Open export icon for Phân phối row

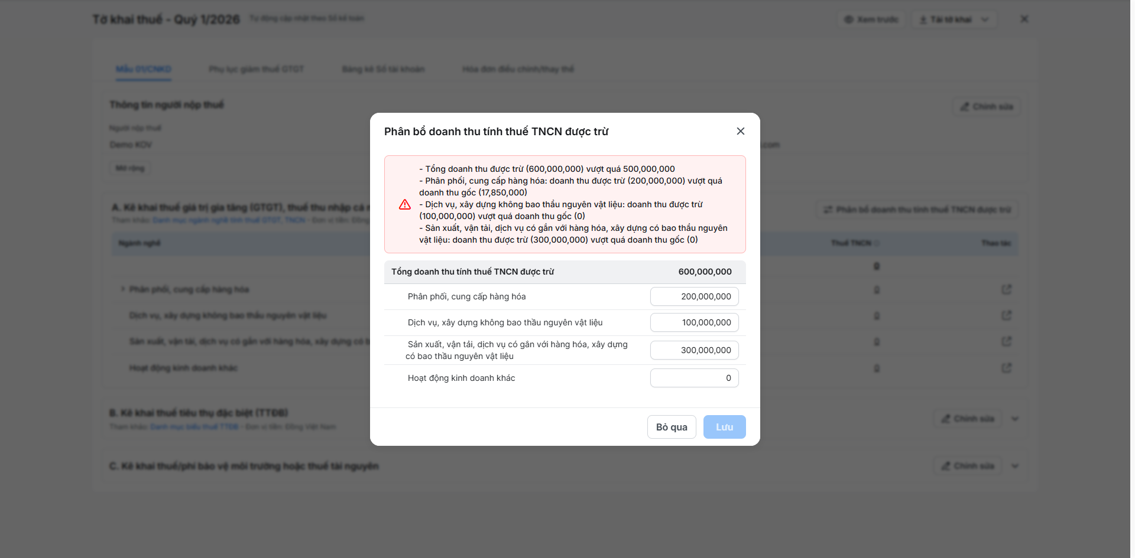(1006, 289)
